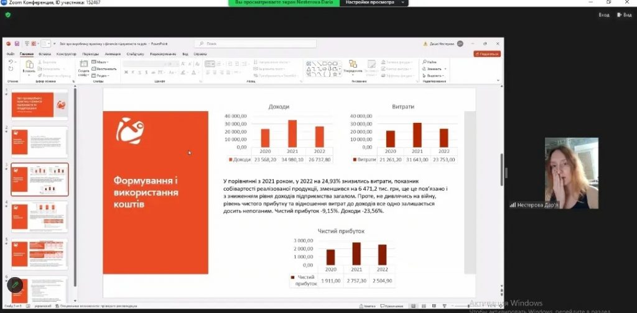Image resolution: width=637 pixels, height=313 pixels.
Task: Switch to the Переходы ribbon tab
Action: pyautogui.click(x=90, y=54)
